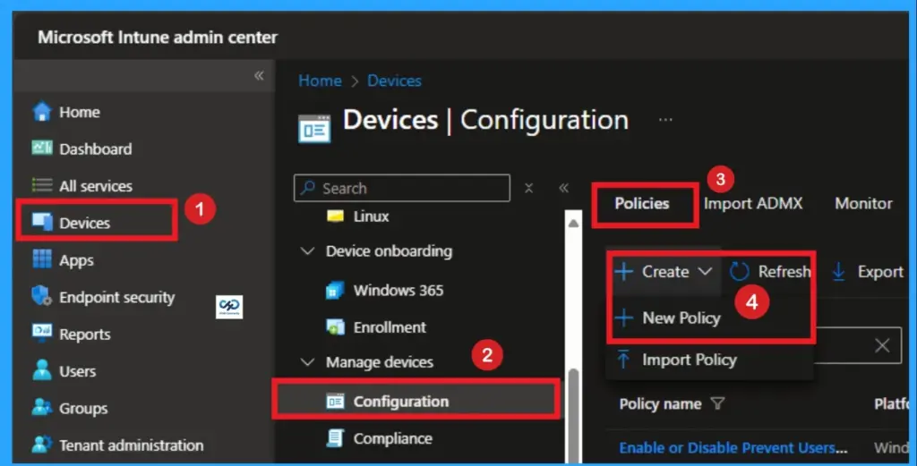
Task: Click the Users text label
Action: (x=77, y=371)
